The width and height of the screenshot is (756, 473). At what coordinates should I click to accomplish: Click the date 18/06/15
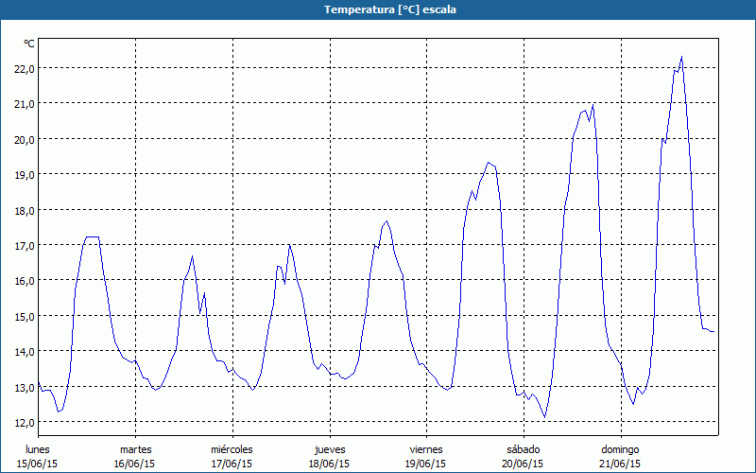click(x=329, y=464)
